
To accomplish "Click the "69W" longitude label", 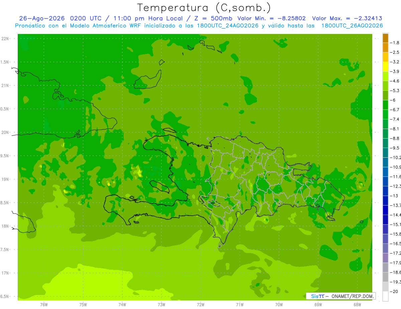I will 318,304.
